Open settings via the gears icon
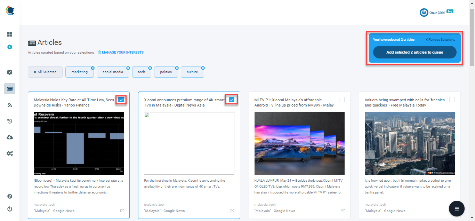 (10, 153)
